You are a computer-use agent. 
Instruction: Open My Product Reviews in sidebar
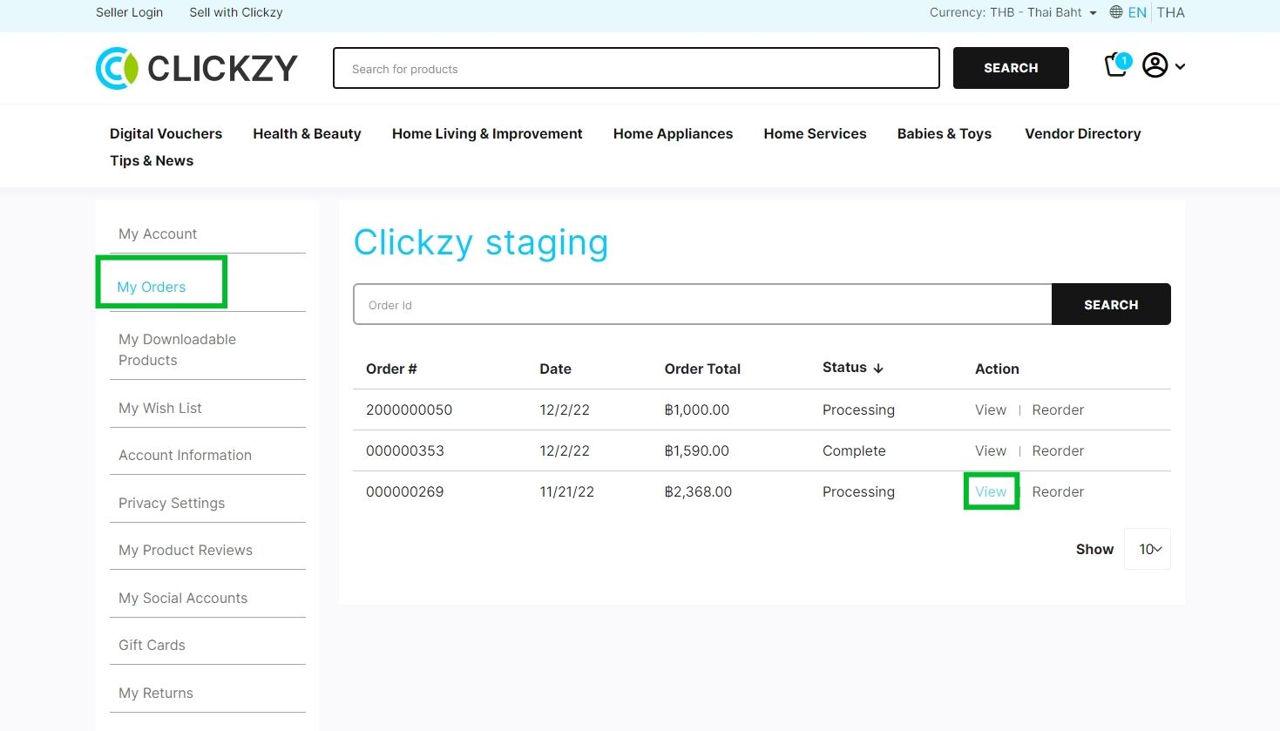pos(186,550)
